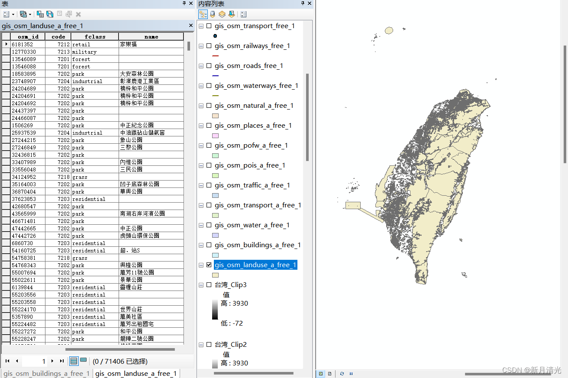The image size is (568, 378).
Task: Pin the table window (auto hide)
Action: [184, 3]
